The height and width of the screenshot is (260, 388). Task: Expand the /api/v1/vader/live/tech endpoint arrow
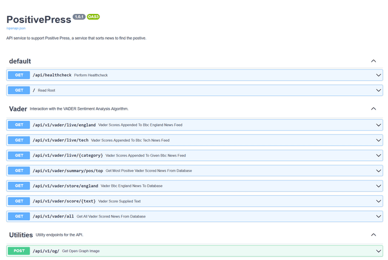click(x=378, y=140)
